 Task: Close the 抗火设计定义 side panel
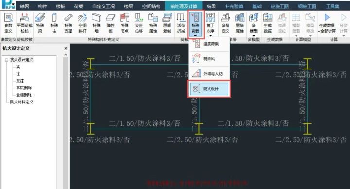(66, 48)
